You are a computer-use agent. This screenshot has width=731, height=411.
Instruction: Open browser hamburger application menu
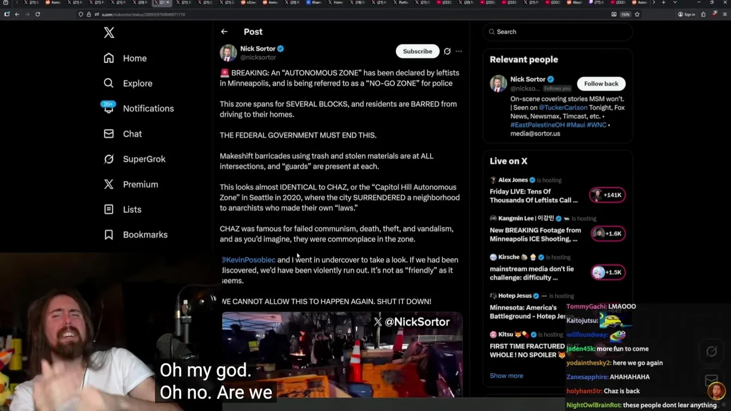coord(725,14)
